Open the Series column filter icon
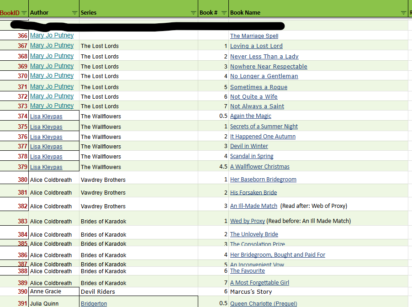This screenshot has height=307, width=412. pyautogui.click(x=193, y=13)
